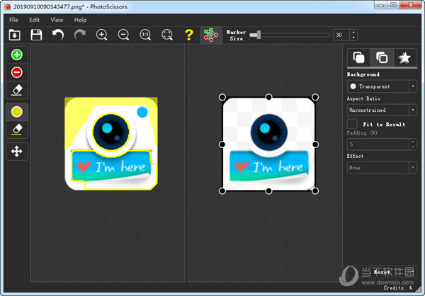Screen dimensions: 425x296
Task: Switch to the star effects tab
Action: [404, 57]
